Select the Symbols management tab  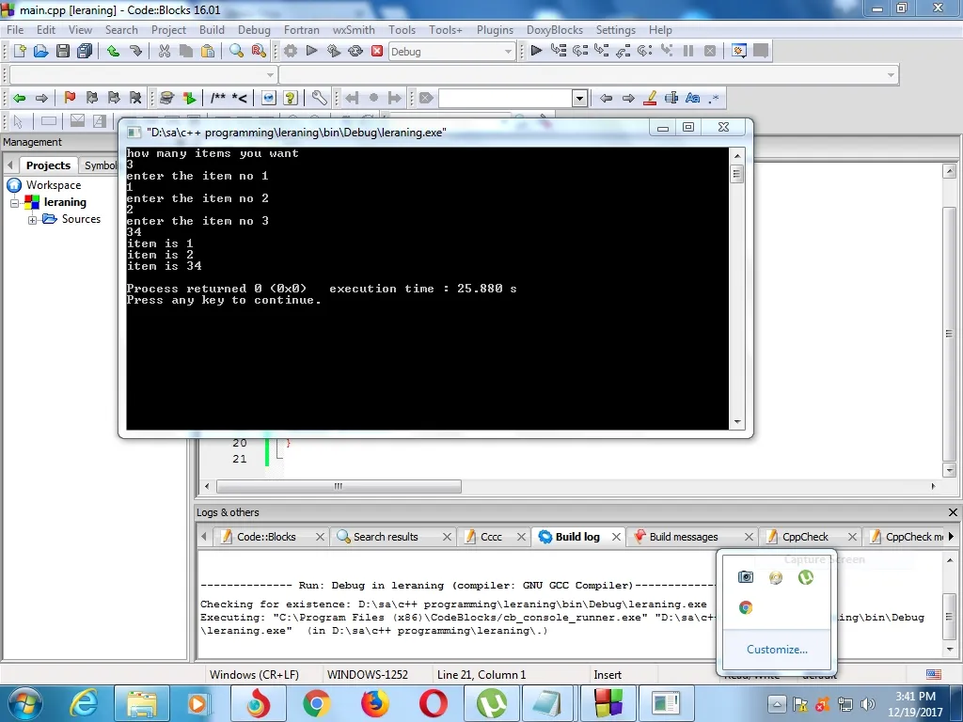[x=100, y=165]
